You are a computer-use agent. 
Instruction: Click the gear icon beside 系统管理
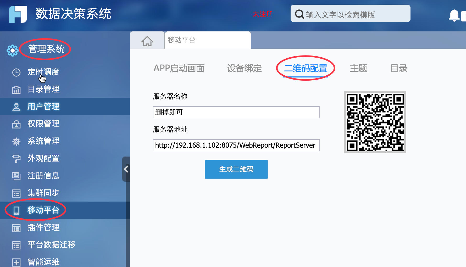16,141
